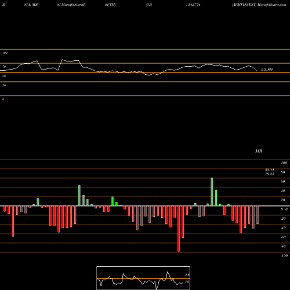The width and height of the screenshot is (290, 290).
Task: Click the -60 label on MR axis
Action: coord(283,237)
